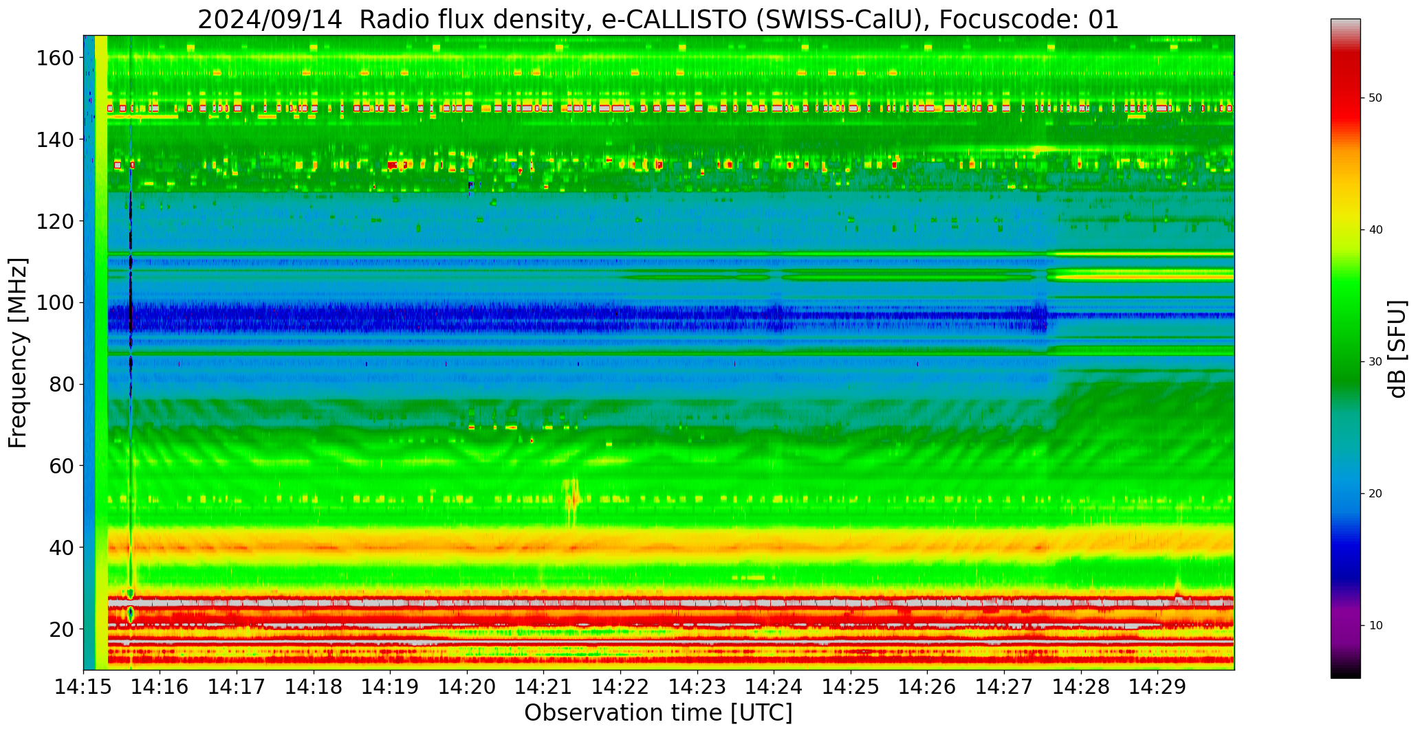Image resolution: width=1418 pixels, height=733 pixels.
Task: Select the 14:29 time tick label
Action: tap(1157, 687)
